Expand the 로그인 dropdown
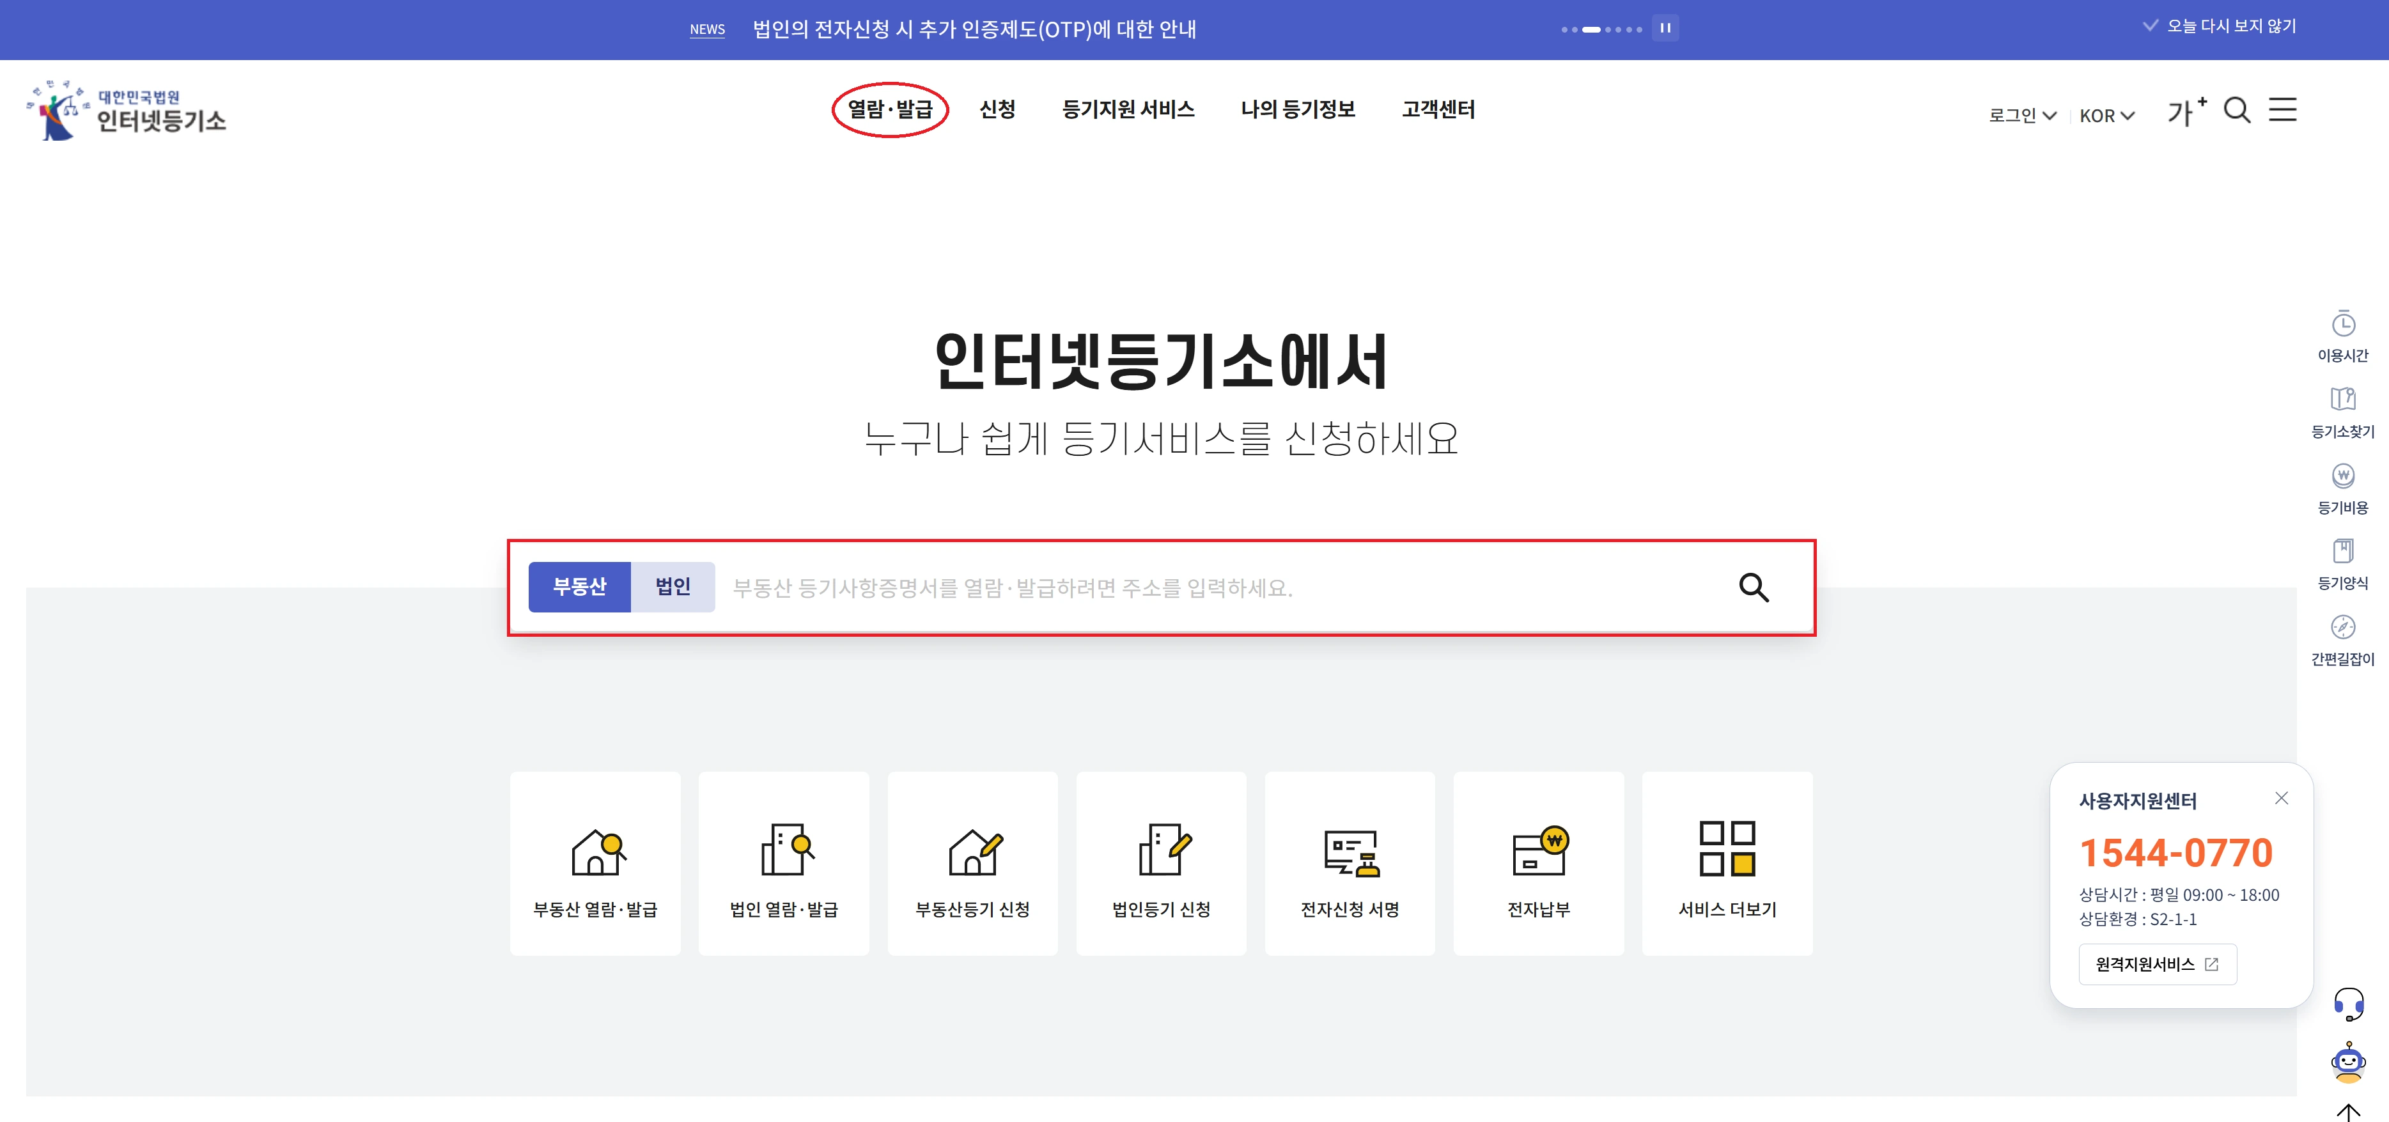This screenshot has height=1122, width=2389. [x=2022, y=115]
